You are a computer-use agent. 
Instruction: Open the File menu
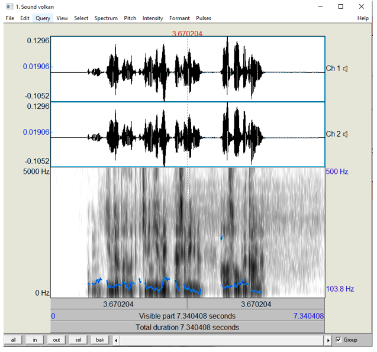pos(10,18)
